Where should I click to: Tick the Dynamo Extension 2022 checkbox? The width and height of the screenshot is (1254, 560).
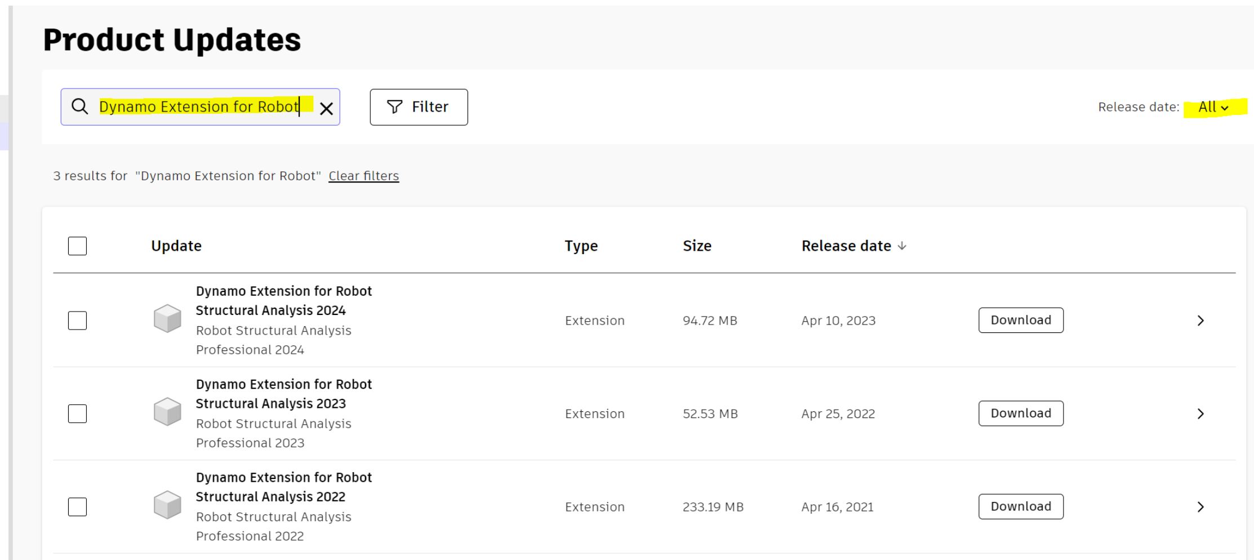tap(77, 507)
